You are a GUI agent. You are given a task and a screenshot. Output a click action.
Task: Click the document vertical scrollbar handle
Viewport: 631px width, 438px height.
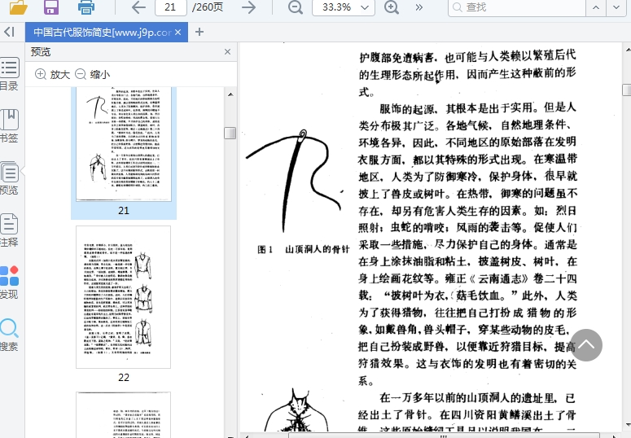click(627, 90)
